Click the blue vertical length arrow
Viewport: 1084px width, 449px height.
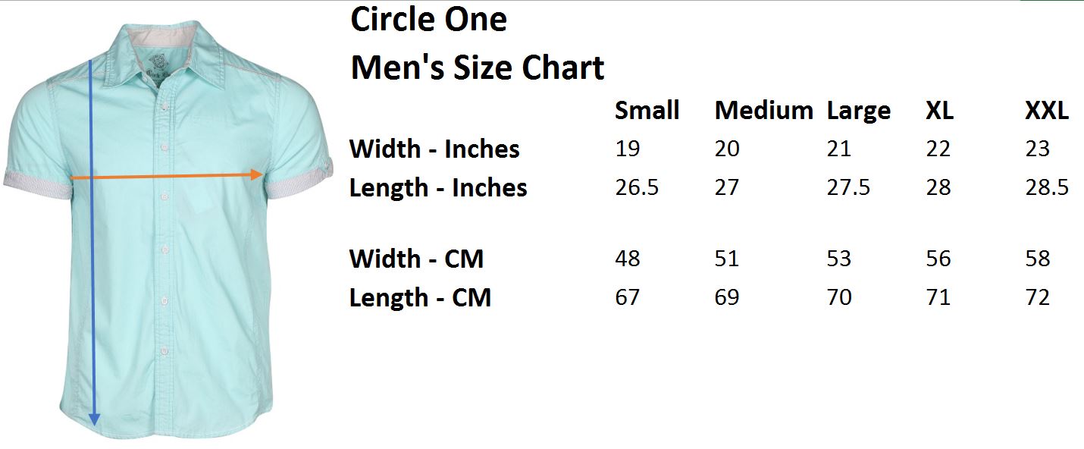coord(93,243)
